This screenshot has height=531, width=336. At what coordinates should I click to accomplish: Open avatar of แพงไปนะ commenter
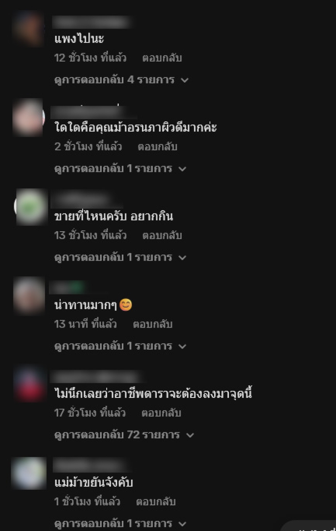29,29
